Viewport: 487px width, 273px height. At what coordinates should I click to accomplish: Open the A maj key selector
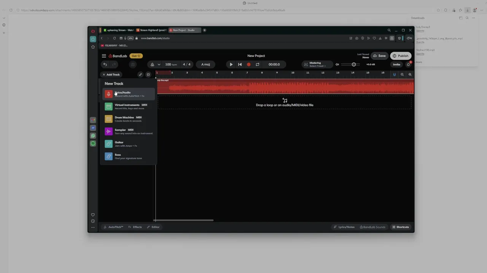click(205, 64)
